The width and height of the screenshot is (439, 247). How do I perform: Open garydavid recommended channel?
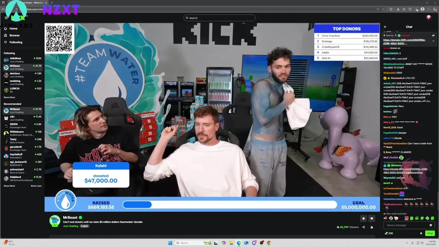pos(22,148)
